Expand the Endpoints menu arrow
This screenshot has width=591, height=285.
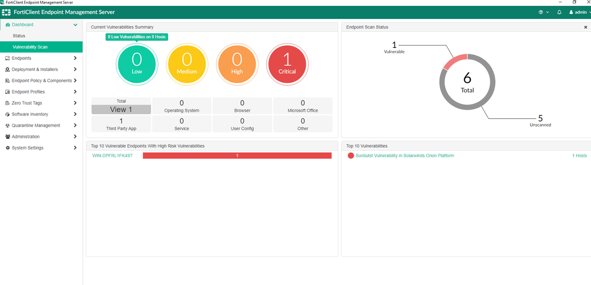point(75,59)
